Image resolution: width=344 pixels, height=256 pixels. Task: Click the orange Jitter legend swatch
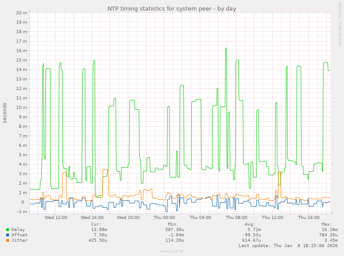(8, 240)
